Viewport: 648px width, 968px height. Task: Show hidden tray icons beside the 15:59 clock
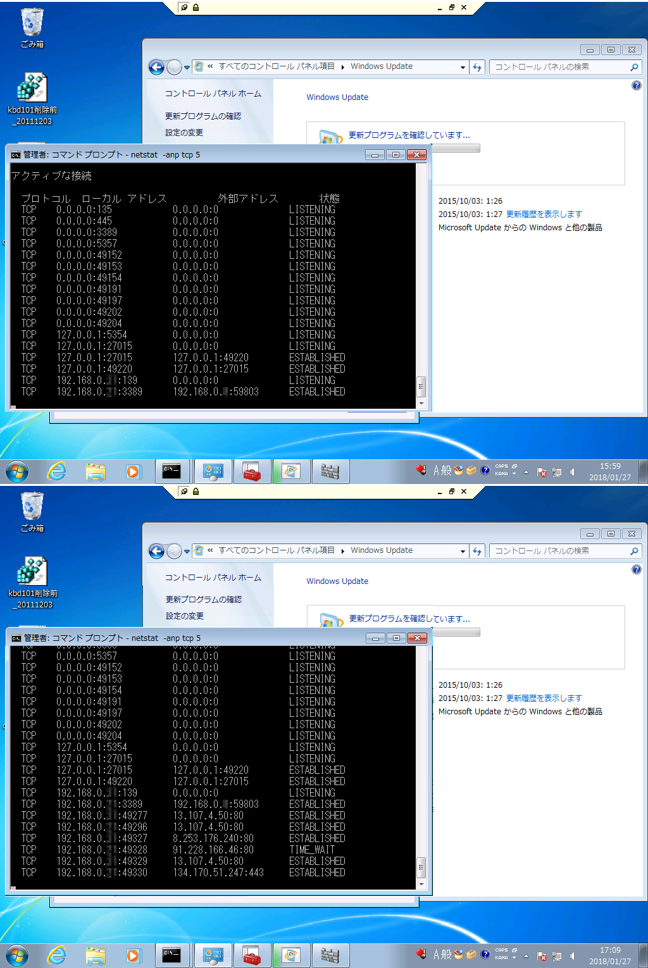(x=526, y=472)
